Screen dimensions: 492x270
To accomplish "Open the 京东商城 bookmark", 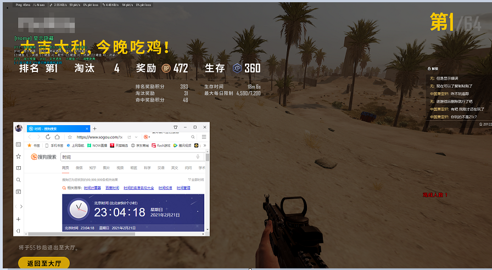I will pyautogui.click(x=140, y=145).
